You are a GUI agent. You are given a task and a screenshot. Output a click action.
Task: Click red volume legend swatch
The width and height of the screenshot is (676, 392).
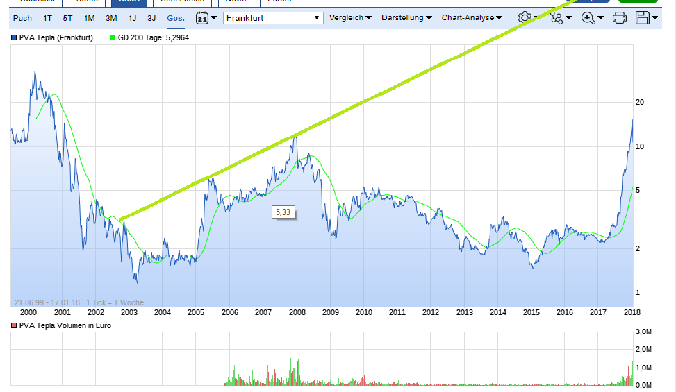point(14,325)
